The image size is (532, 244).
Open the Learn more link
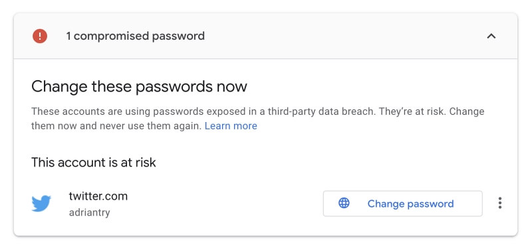point(231,126)
